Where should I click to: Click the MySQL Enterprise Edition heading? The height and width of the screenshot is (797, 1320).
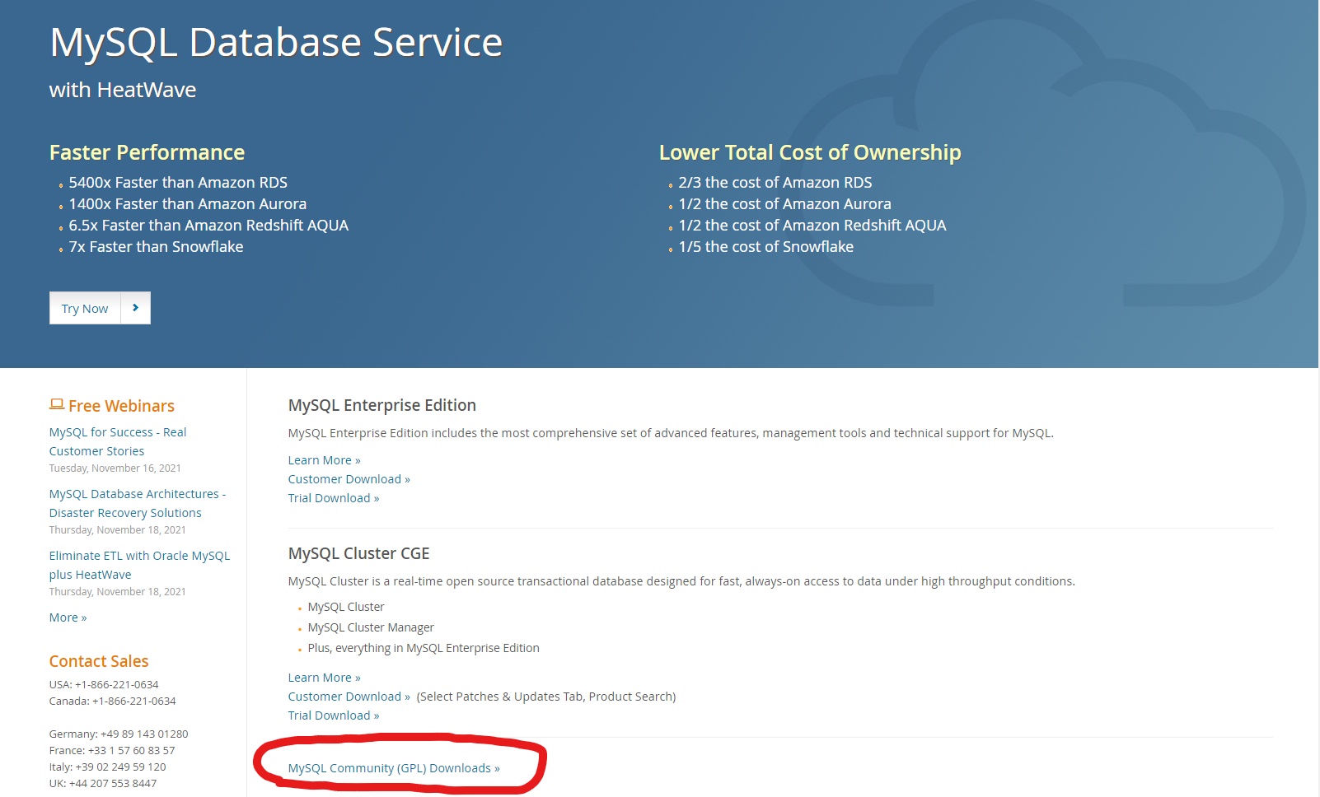[x=382, y=405]
